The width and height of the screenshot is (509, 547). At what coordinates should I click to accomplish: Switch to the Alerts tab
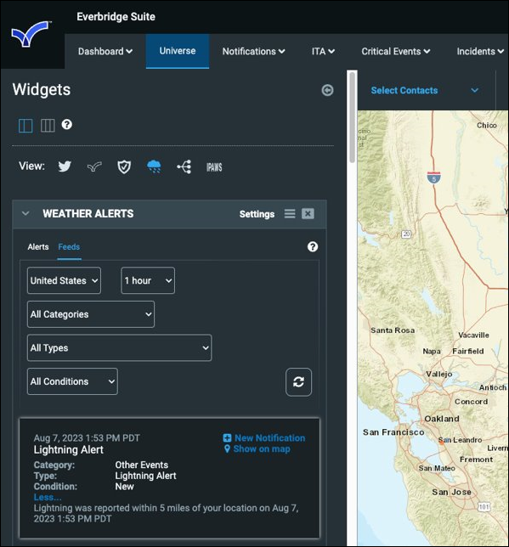click(x=38, y=247)
